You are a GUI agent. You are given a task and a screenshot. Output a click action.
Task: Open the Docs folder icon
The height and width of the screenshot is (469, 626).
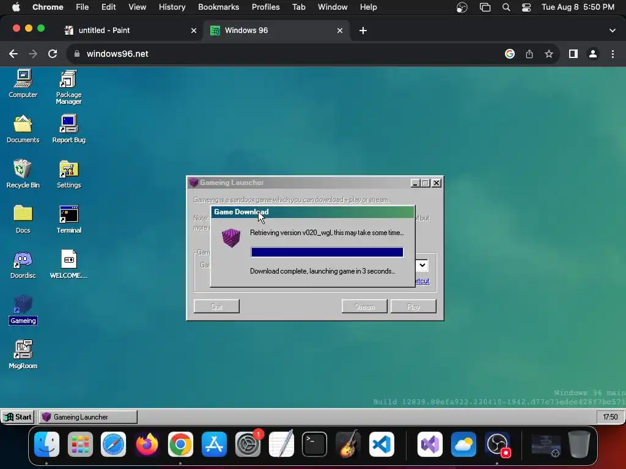(23, 219)
